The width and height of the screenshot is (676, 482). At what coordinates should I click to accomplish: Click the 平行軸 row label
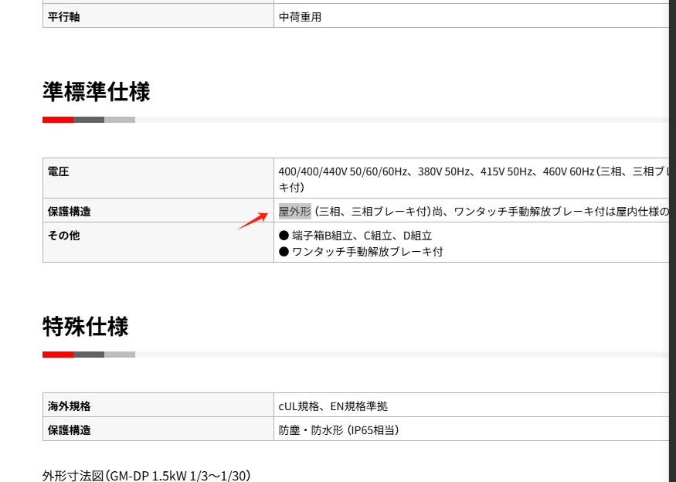63,17
